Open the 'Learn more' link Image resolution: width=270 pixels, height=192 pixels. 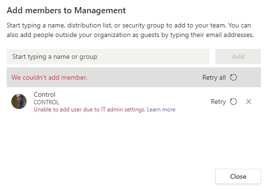pyautogui.click(x=161, y=110)
